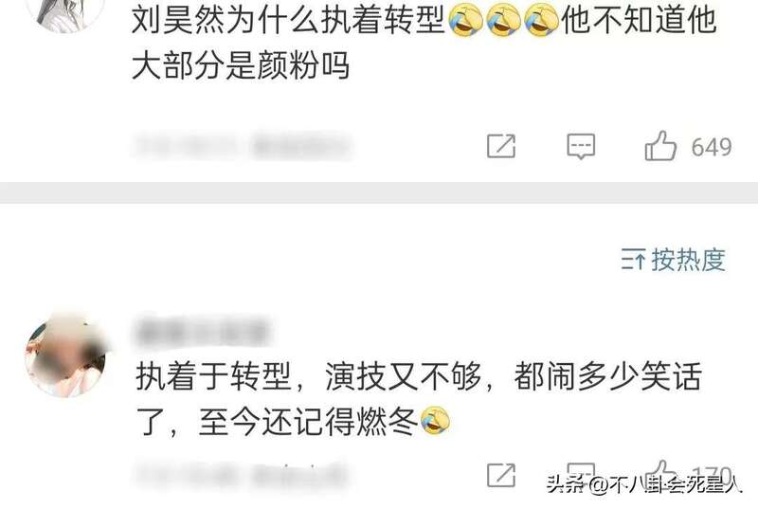This screenshot has height=509, width=758.
Task: Tap blurred timestamp under the first comment
Action: 241,147
